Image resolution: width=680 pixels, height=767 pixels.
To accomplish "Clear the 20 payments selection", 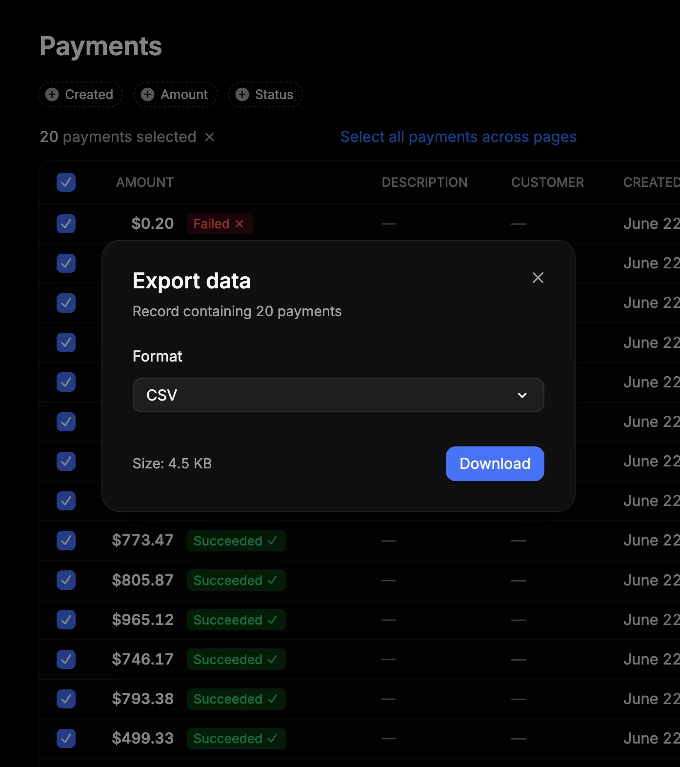I will (209, 137).
